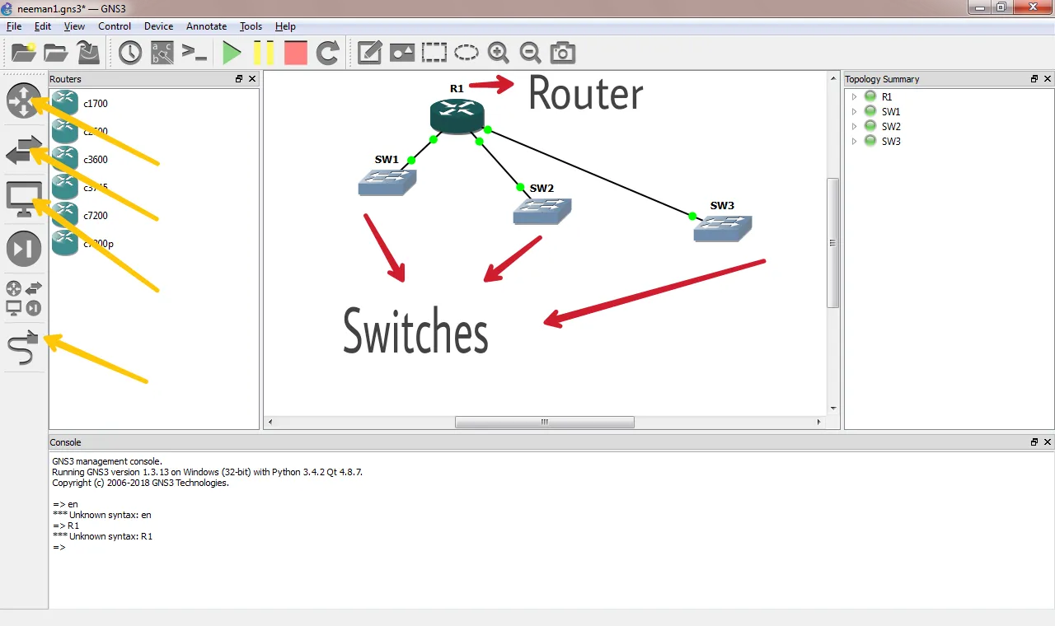Open the Help menu
1055x626 pixels.
point(285,26)
